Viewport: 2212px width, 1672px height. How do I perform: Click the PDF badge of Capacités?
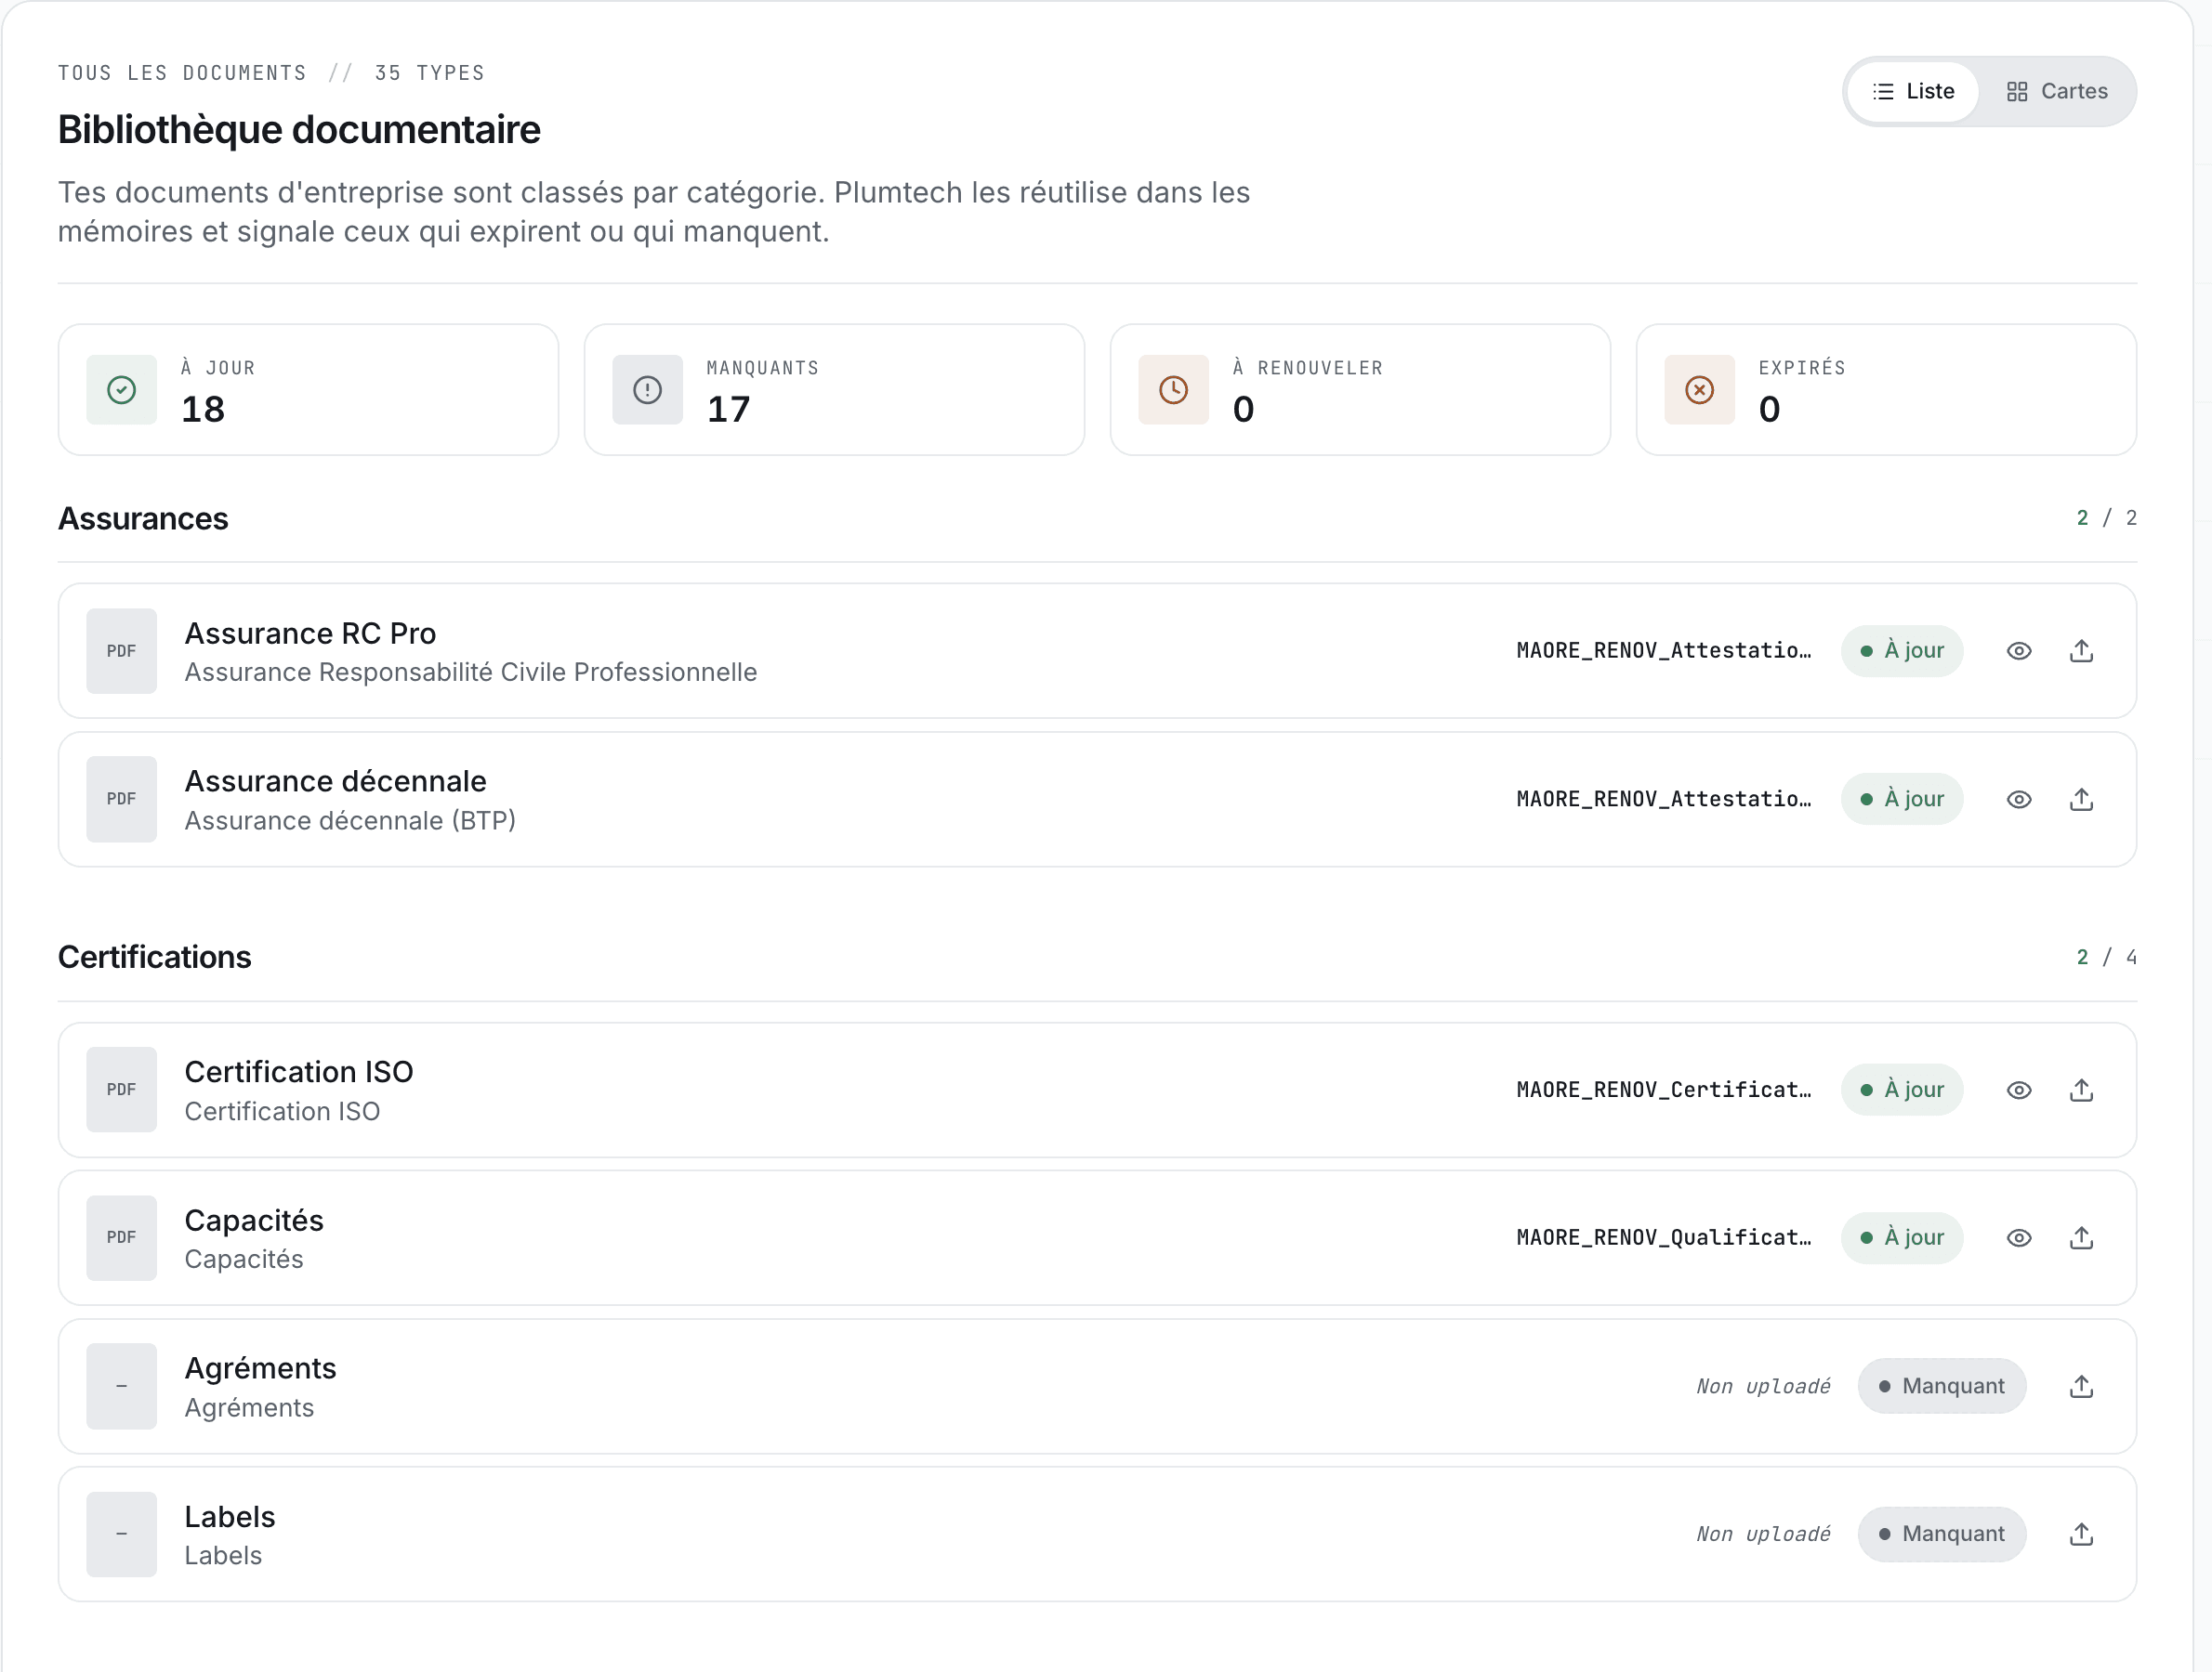[x=121, y=1237]
